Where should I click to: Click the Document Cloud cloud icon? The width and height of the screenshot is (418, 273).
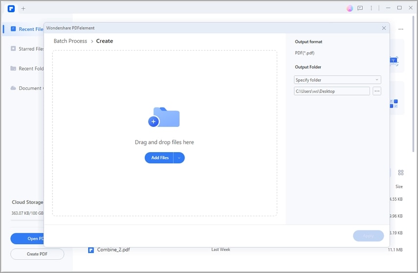tap(13, 88)
